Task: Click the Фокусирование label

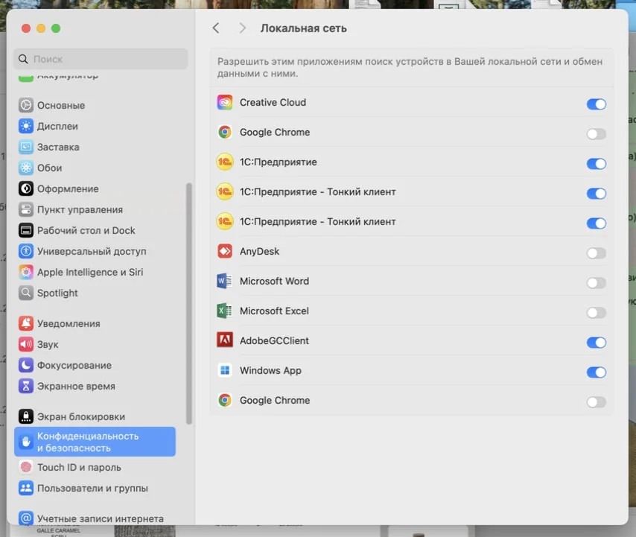Action: (x=74, y=365)
